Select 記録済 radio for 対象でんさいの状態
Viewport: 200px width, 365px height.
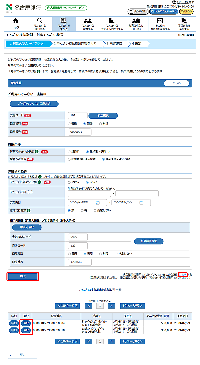tap(69, 151)
